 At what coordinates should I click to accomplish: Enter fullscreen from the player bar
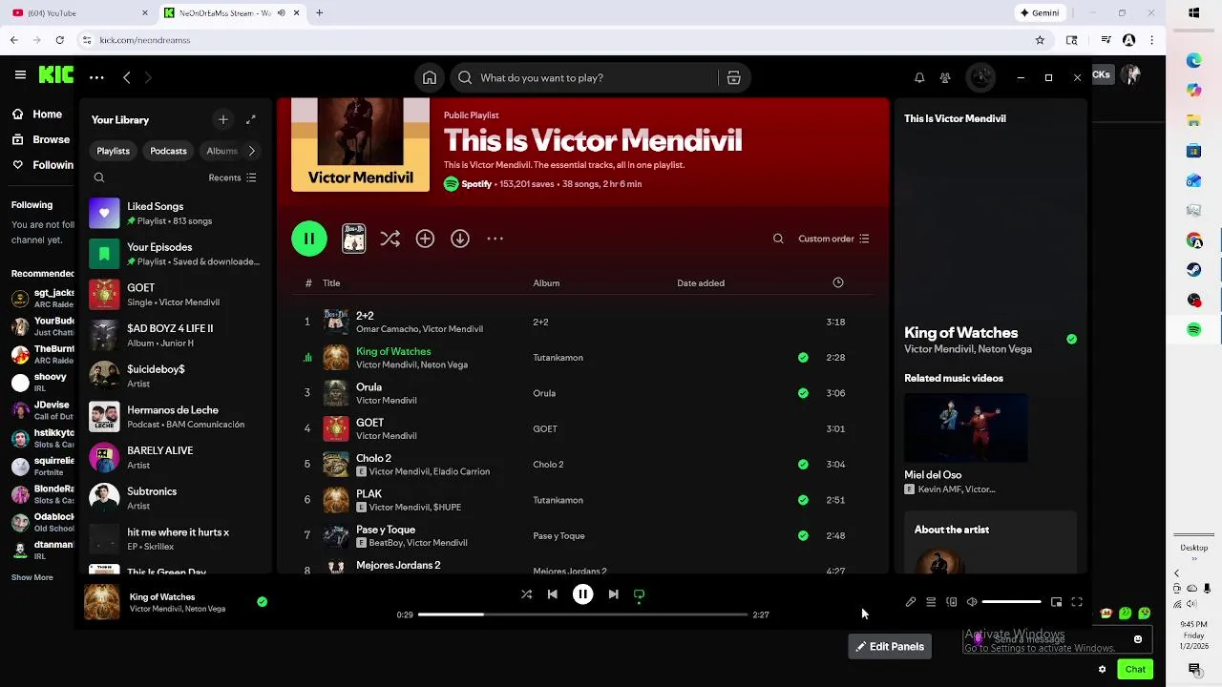pos(1077,602)
